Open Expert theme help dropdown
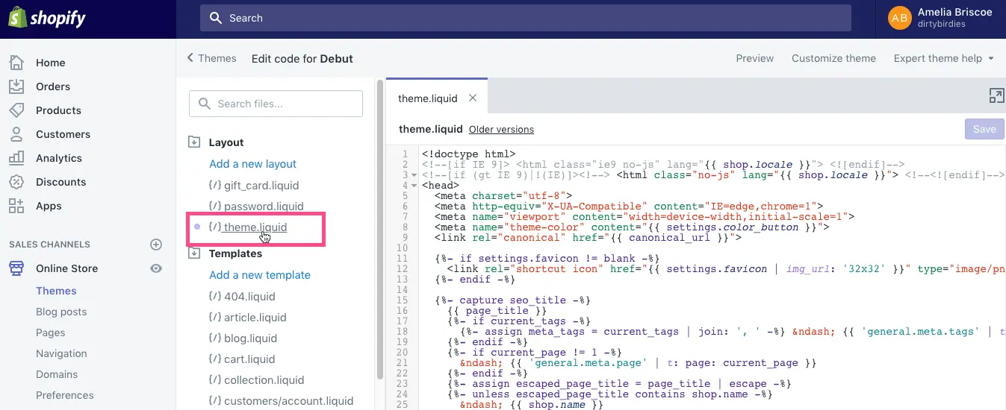This screenshot has width=1006, height=410. 944,58
